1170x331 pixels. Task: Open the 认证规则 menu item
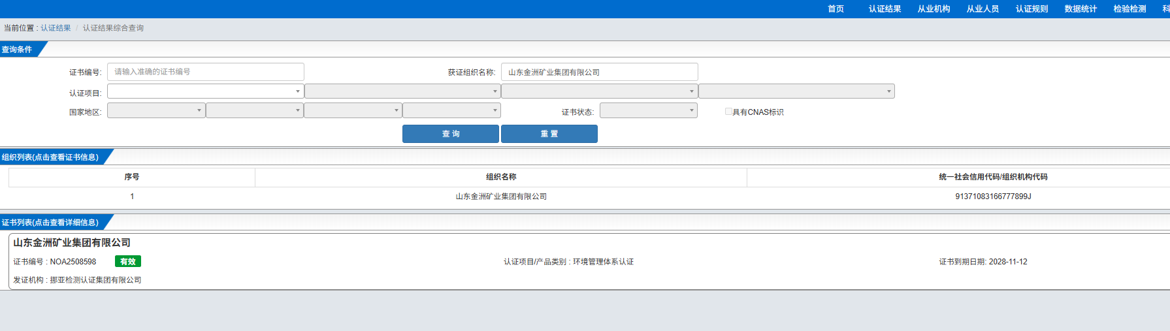click(1032, 8)
